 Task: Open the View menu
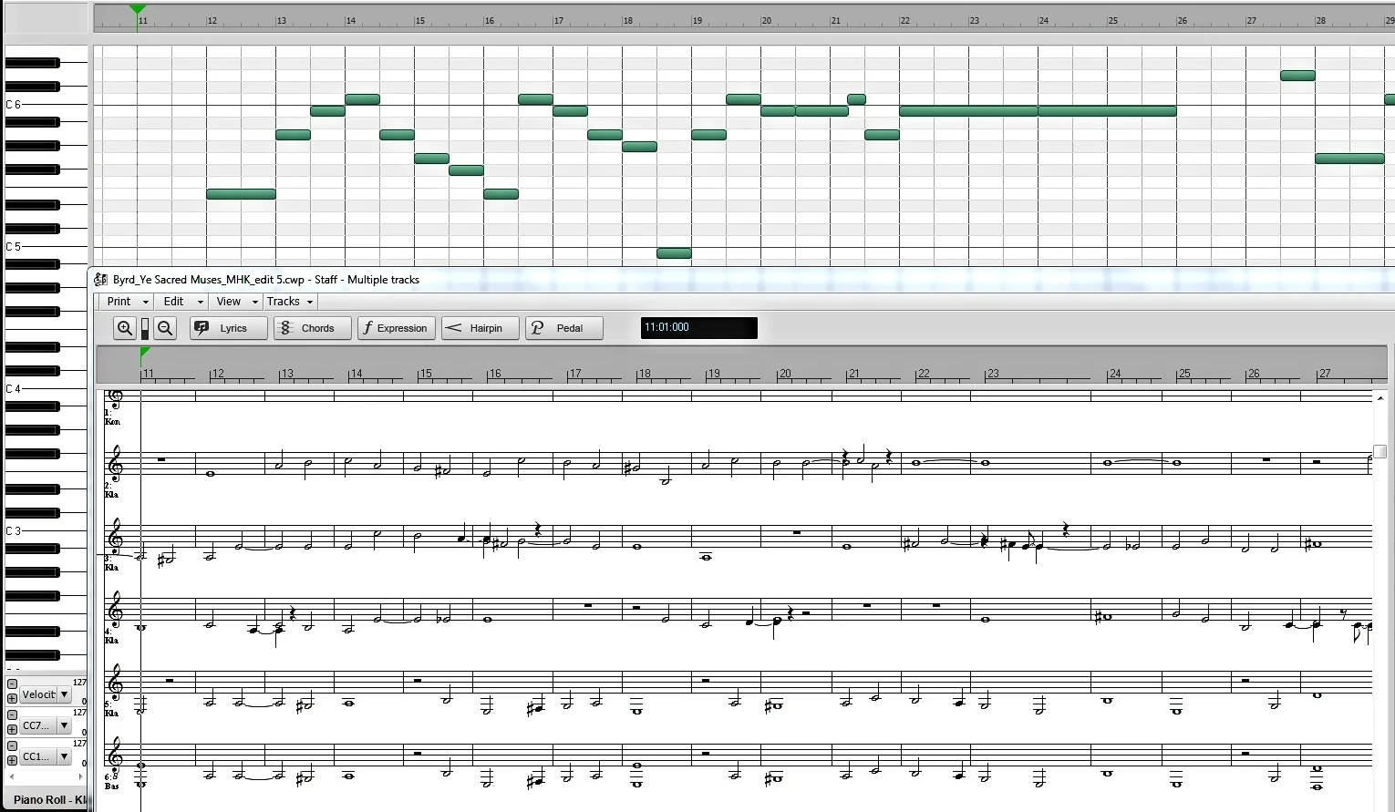click(229, 302)
